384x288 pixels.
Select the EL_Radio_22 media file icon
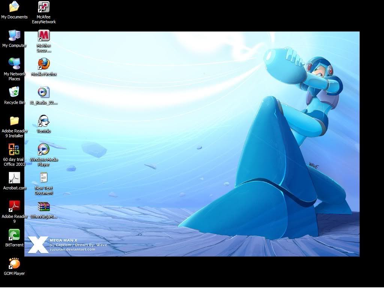pos(43,92)
